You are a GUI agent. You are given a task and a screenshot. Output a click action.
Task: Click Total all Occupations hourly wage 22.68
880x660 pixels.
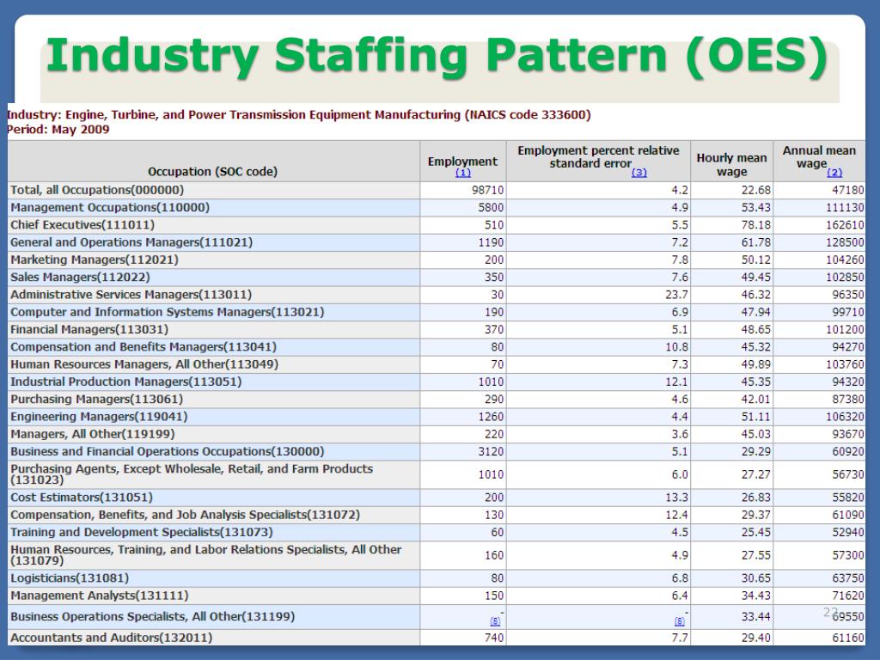756,190
